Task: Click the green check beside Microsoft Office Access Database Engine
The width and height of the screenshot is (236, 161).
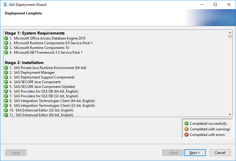Action: (6, 38)
